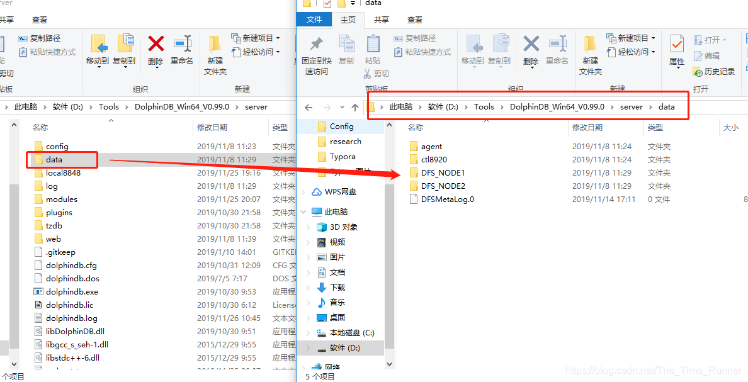Click 复制路径 to copy the path
Viewport: 748px width, 382px height.
(x=416, y=39)
